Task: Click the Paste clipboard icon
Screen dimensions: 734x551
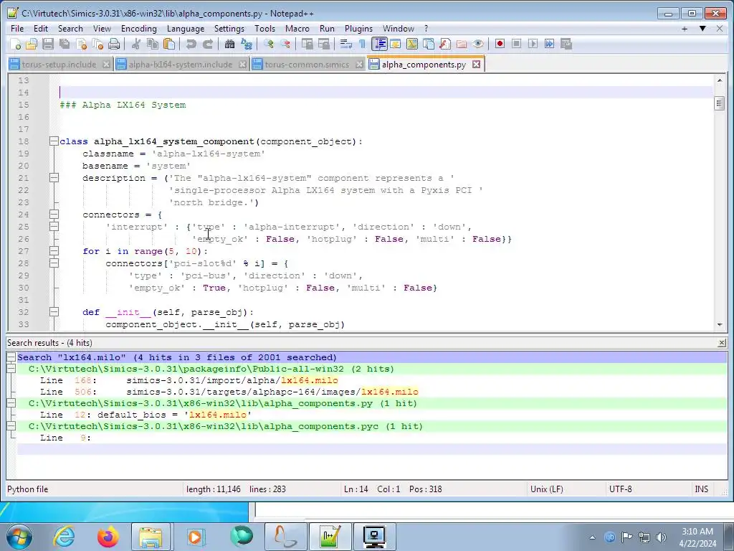Action: point(169,44)
